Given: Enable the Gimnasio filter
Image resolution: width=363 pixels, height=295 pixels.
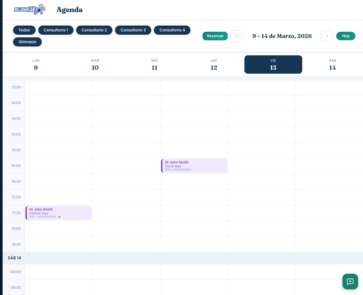Looking at the screenshot, I should pos(27,42).
